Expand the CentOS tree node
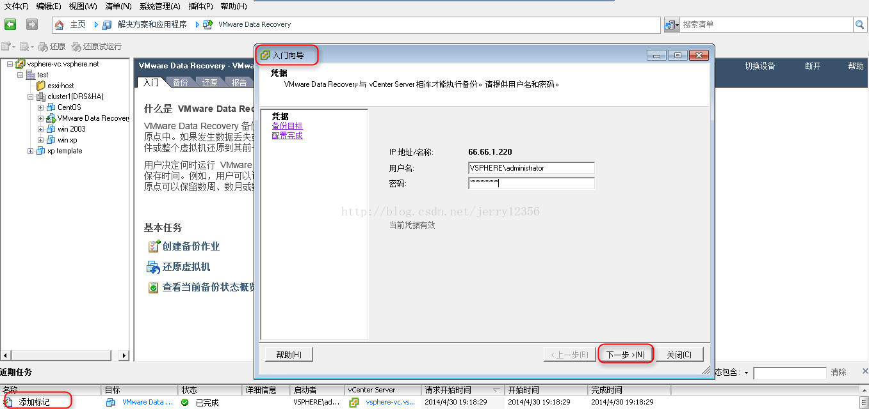Screen dimensions: 869x409 tap(40, 107)
